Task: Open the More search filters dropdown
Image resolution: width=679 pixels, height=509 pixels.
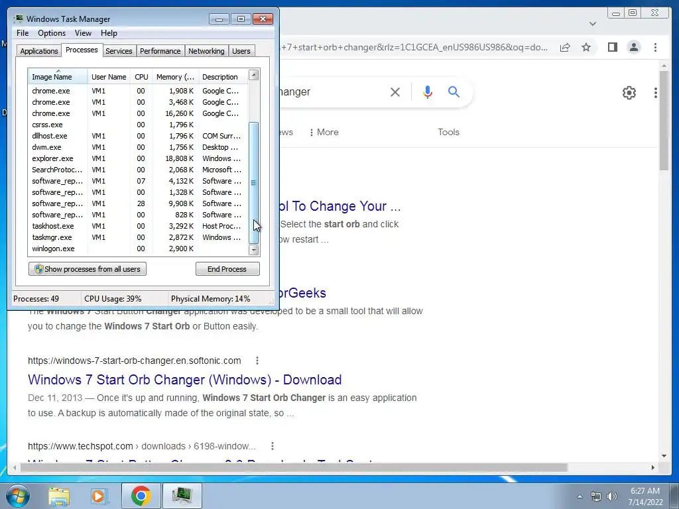Action: [x=324, y=132]
